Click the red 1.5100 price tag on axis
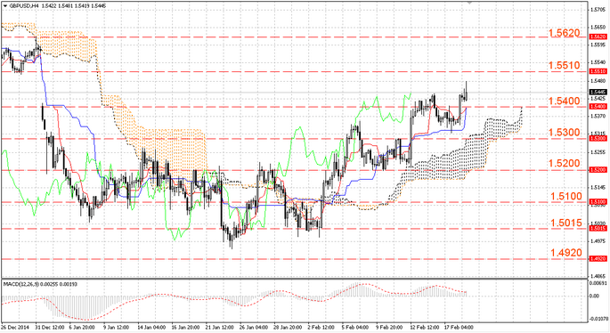The width and height of the screenshot is (610, 333). (598, 202)
